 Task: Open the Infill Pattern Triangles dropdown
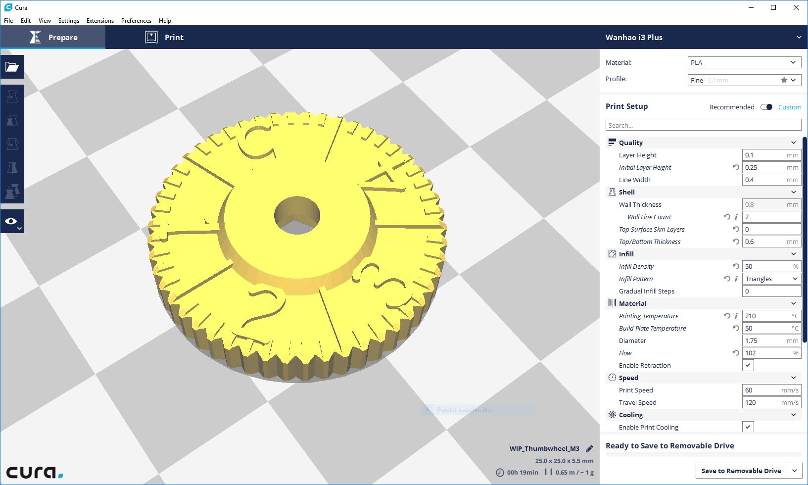pyautogui.click(x=771, y=279)
